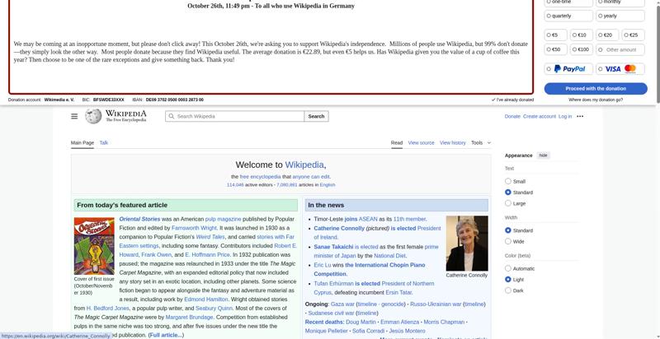Choose the PayPal payment option

coord(568,69)
